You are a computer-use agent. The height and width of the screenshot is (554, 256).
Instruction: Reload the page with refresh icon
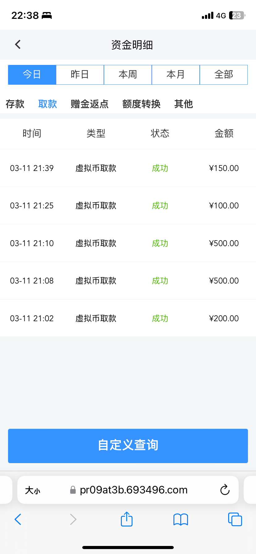(x=225, y=490)
